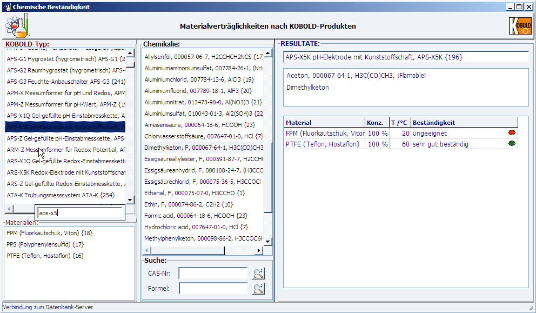The width and height of the screenshot is (536, 313).
Task: Click the green status dot for PTFE
Action: coord(511,144)
